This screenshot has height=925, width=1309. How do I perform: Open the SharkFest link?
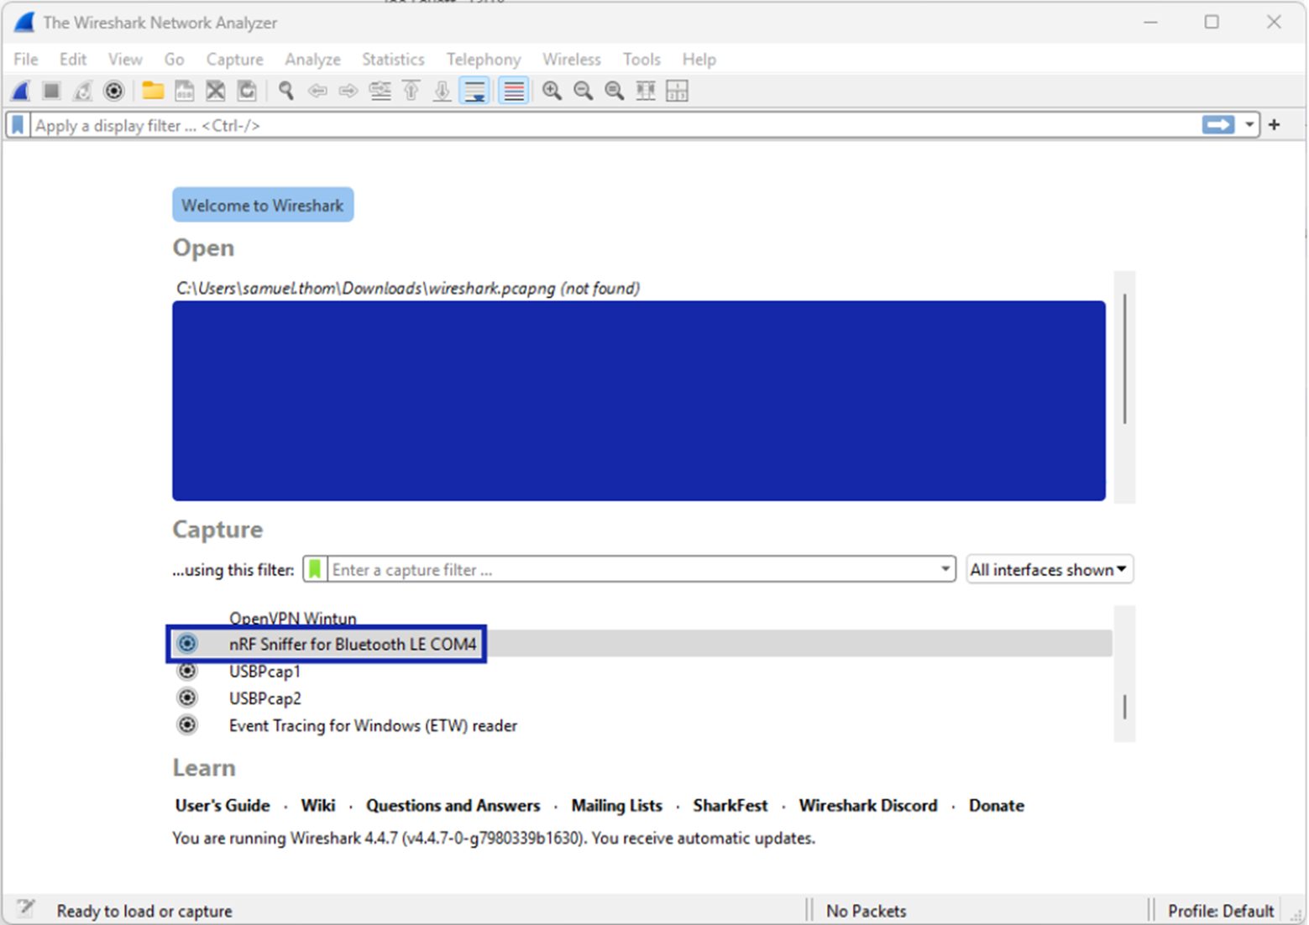730,805
